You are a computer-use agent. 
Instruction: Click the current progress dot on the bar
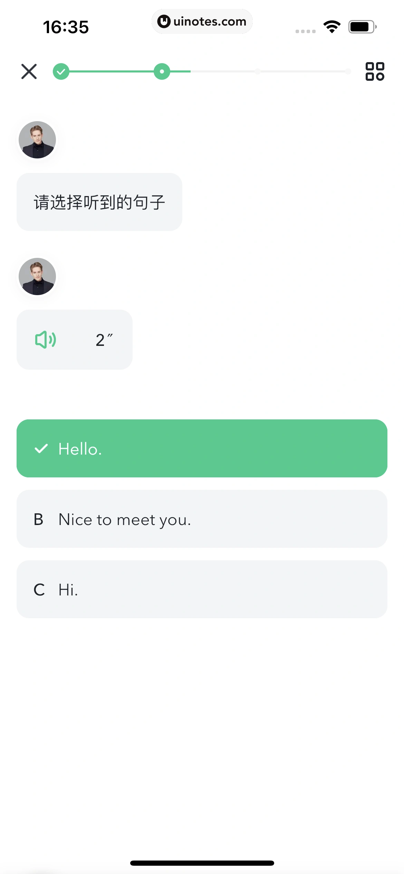[161, 71]
